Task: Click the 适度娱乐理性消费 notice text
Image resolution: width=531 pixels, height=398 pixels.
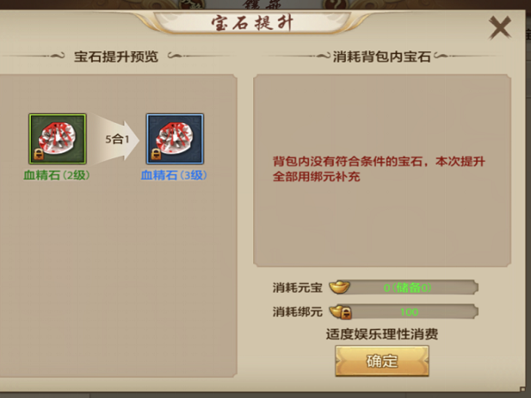Action: [x=382, y=334]
